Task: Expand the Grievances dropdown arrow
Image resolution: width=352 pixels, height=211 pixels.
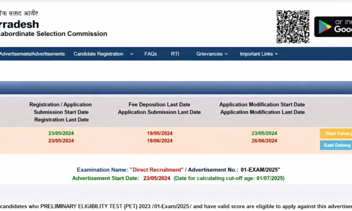Action: tap(226, 54)
